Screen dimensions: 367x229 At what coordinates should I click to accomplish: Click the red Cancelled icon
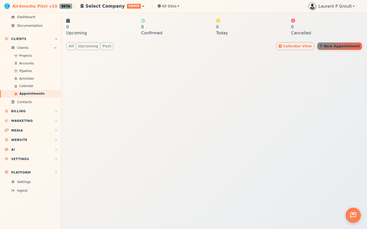(293, 21)
